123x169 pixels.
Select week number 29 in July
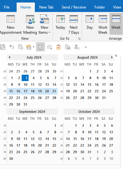5,91
